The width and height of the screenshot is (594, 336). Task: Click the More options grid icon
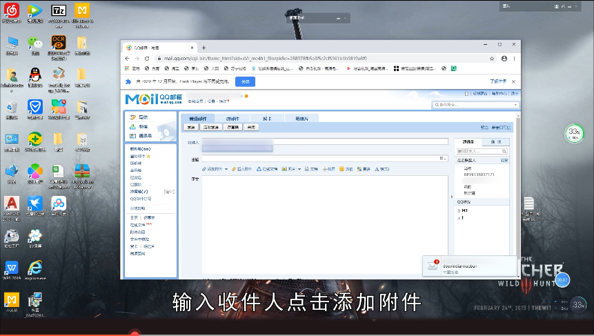tap(359, 169)
